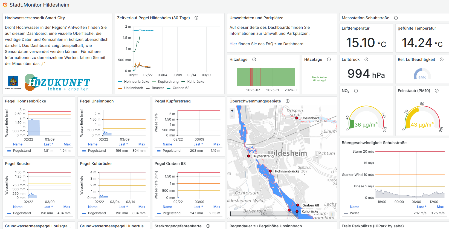Click info icon next to Starkregengefahrenkarte

tap(208, 226)
